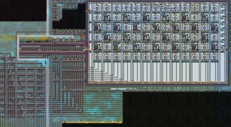
Task: Select the small yellow airlock atop the purple corridor
Action: (55, 44)
